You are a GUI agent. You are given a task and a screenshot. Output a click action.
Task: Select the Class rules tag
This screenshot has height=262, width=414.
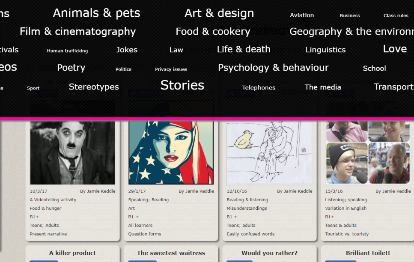(x=396, y=15)
